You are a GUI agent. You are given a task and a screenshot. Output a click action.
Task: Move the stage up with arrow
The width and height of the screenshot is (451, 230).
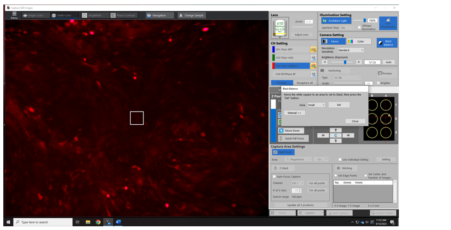[336, 130]
